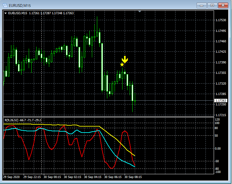Click the 30 Sep 06:15 time label
The width and height of the screenshot is (232, 184).
coord(113,177)
